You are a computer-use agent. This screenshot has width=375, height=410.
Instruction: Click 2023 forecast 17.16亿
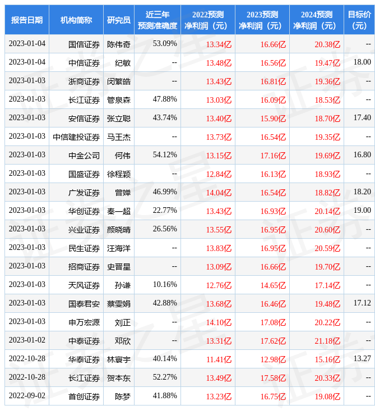click(x=273, y=156)
